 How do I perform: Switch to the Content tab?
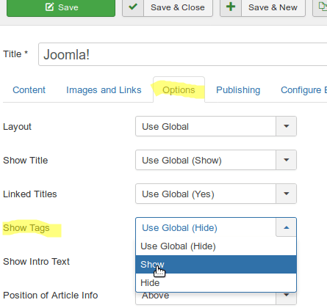29,90
